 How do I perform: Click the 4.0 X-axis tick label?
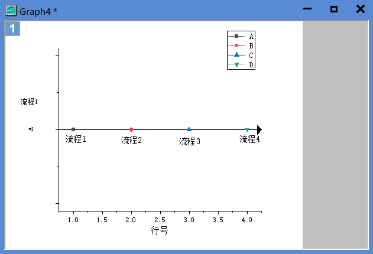(247, 220)
